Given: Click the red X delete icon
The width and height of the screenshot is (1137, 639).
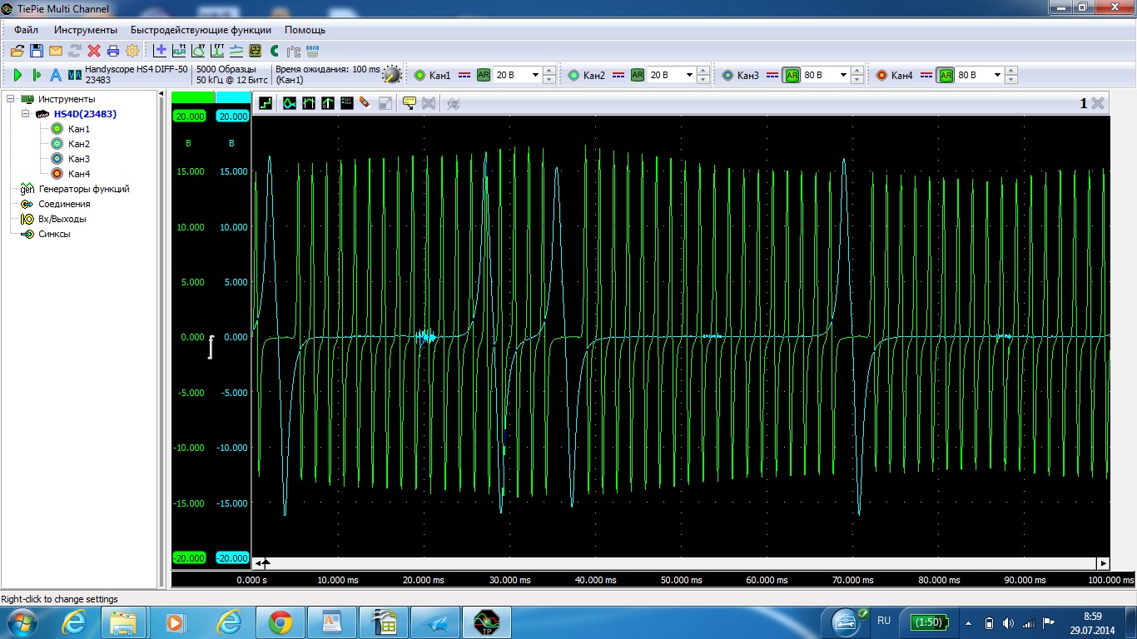Looking at the screenshot, I should [x=94, y=51].
